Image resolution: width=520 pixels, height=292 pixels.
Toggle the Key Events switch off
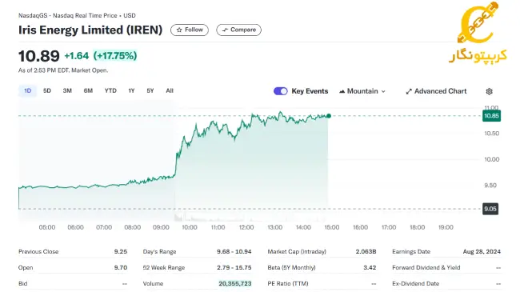pyautogui.click(x=281, y=91)
